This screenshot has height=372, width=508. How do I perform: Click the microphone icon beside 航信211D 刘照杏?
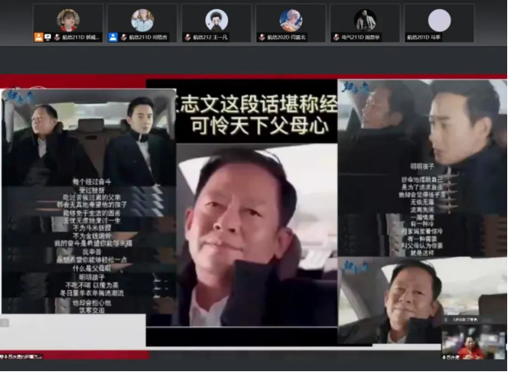(x=124, y=37)
